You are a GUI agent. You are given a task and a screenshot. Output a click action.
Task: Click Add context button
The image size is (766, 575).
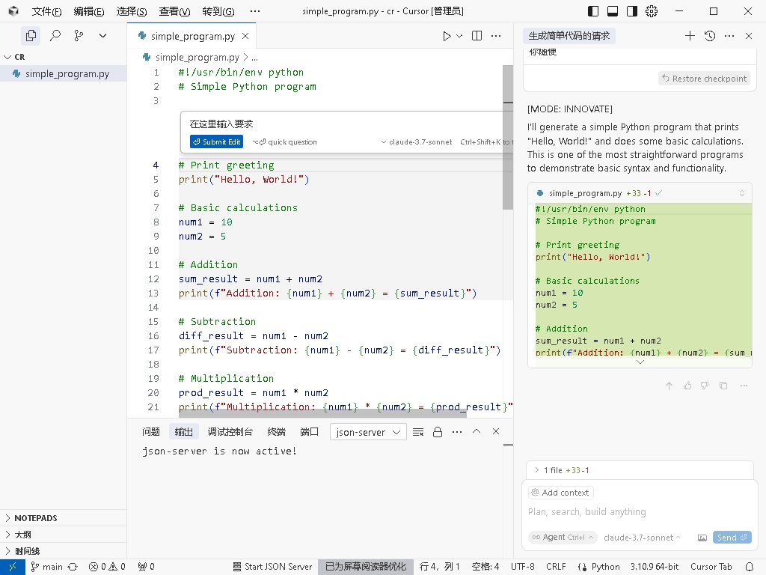[x=560, y=493]
